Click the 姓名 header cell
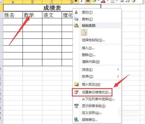 (x=13, y=15)
